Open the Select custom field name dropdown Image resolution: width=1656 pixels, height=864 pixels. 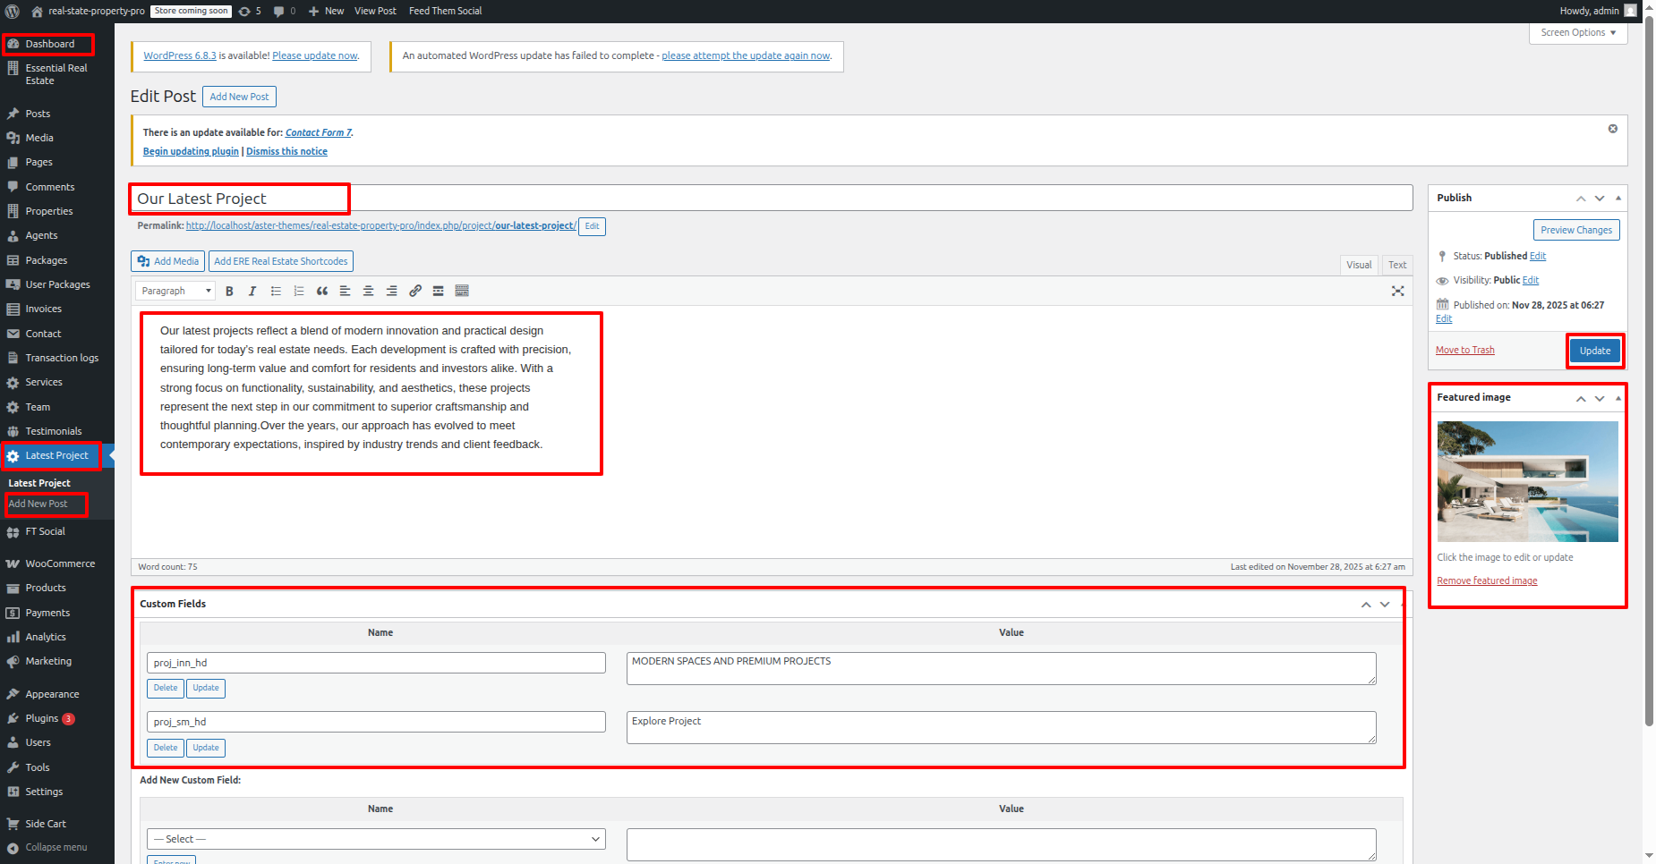[x=376, y=839]
